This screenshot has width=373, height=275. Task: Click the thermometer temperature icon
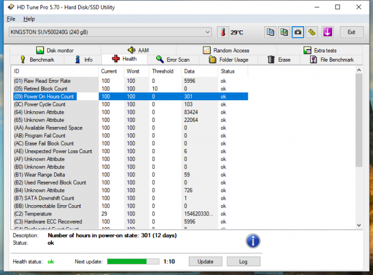(223, 32)
